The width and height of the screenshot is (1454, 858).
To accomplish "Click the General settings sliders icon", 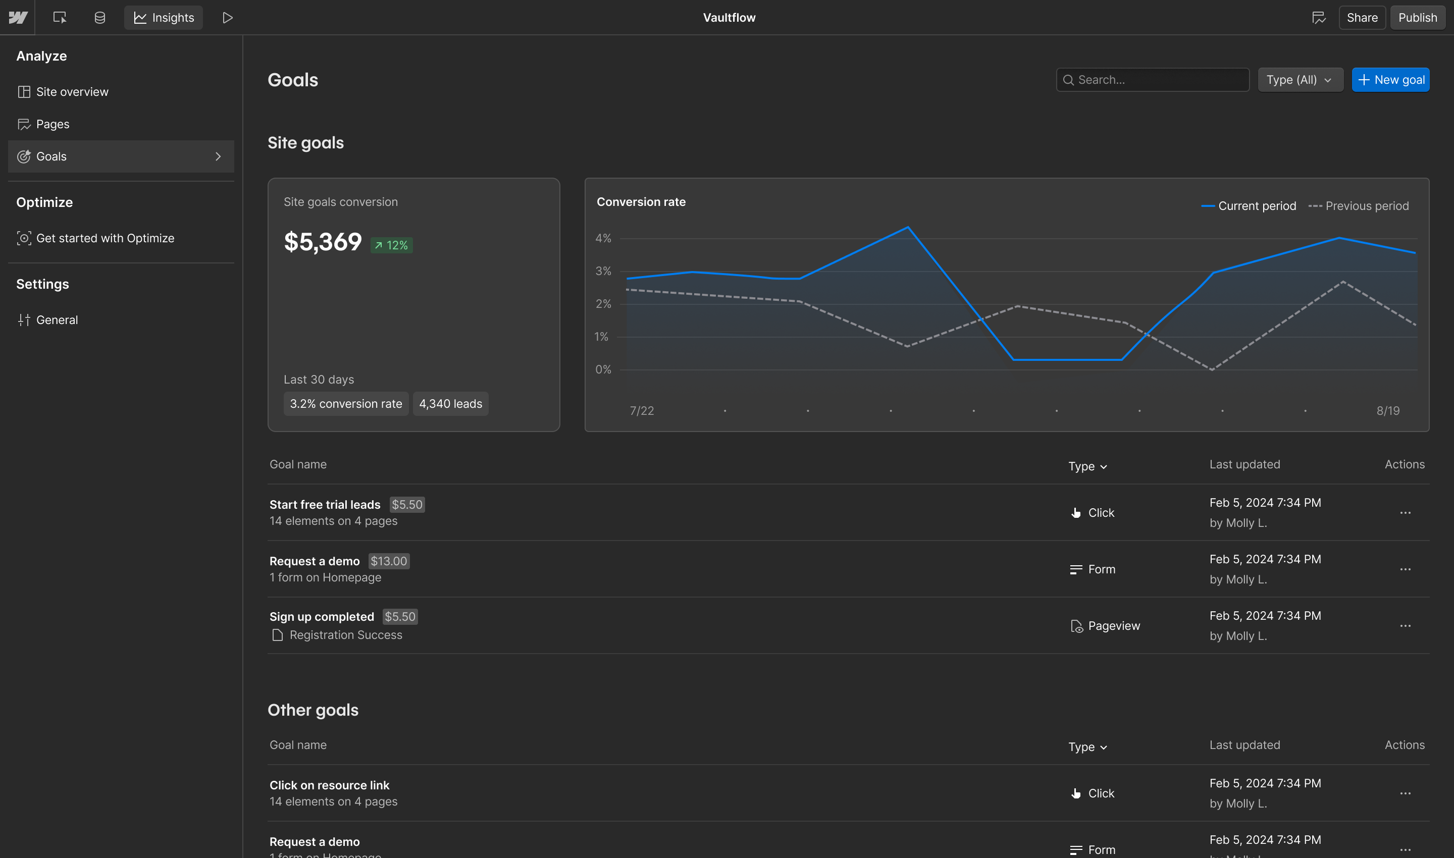I will click(x=24, y=319).
